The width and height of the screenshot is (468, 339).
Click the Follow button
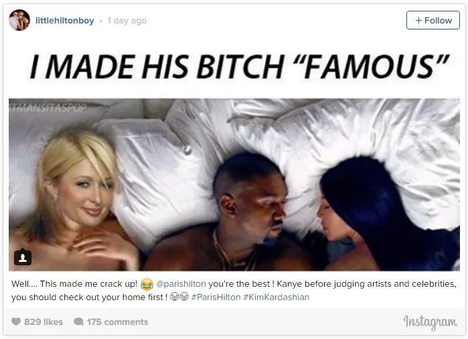(433, 20)
